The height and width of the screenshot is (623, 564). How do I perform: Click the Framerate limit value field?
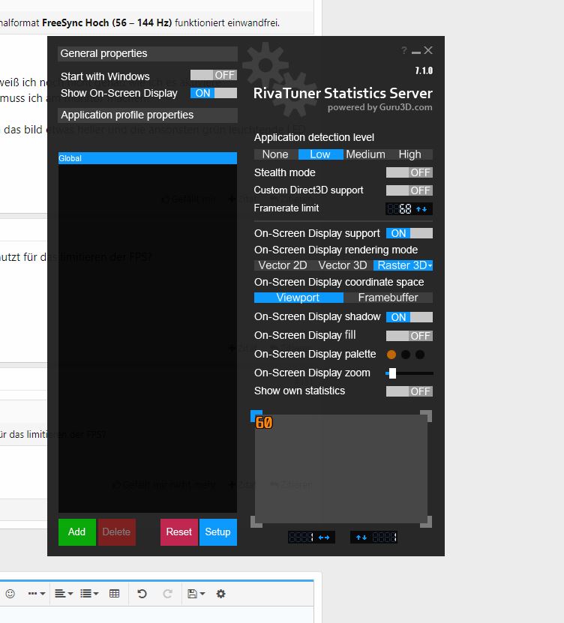(400, 208)
